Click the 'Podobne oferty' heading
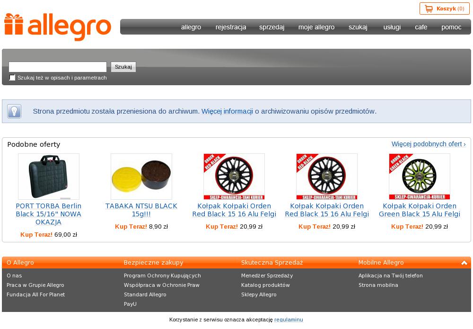 34,144
